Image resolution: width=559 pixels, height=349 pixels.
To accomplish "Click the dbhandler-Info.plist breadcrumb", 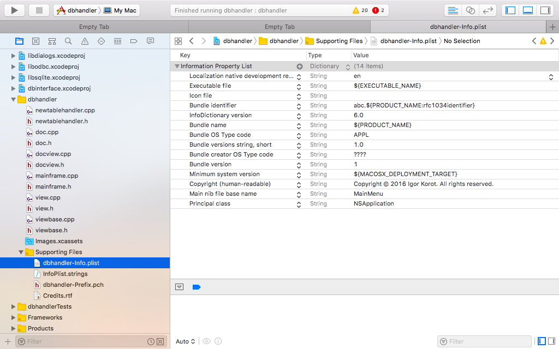I will tap(404, 41).
